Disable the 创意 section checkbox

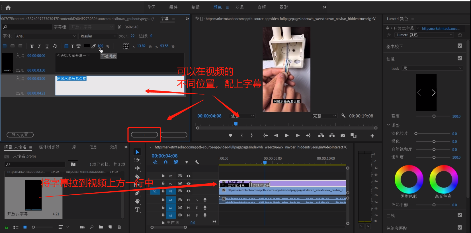point(460,58)
